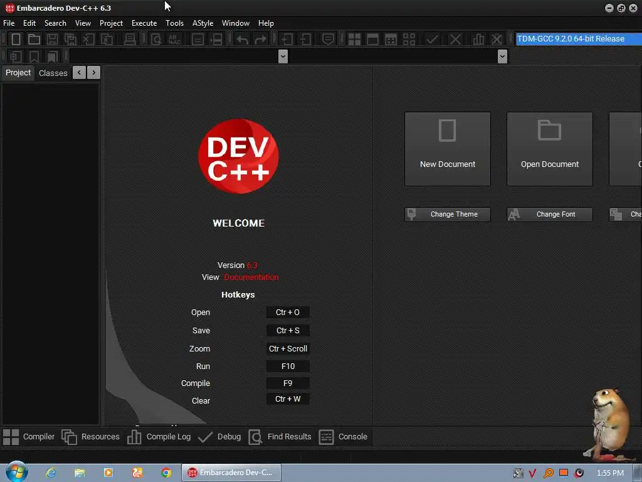Open the red Documentation link
This screenshot has height=482, width=642.
click(x=251, y=277)
